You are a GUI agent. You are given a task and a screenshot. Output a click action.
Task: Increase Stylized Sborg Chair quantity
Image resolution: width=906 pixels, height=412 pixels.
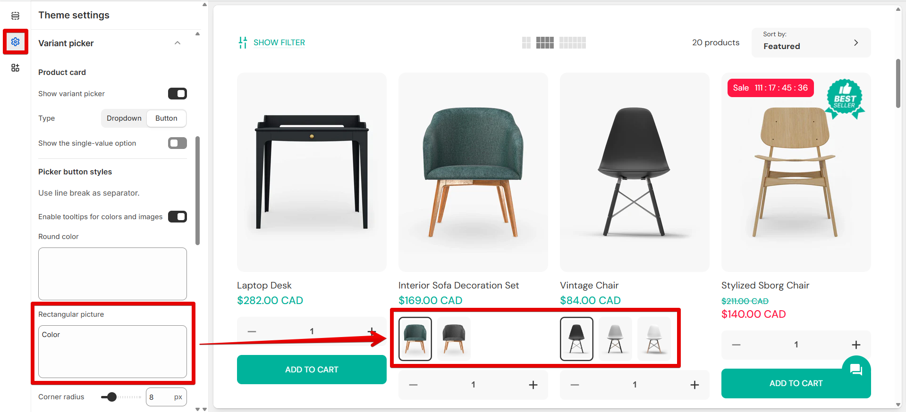click(x=856, y=345)
